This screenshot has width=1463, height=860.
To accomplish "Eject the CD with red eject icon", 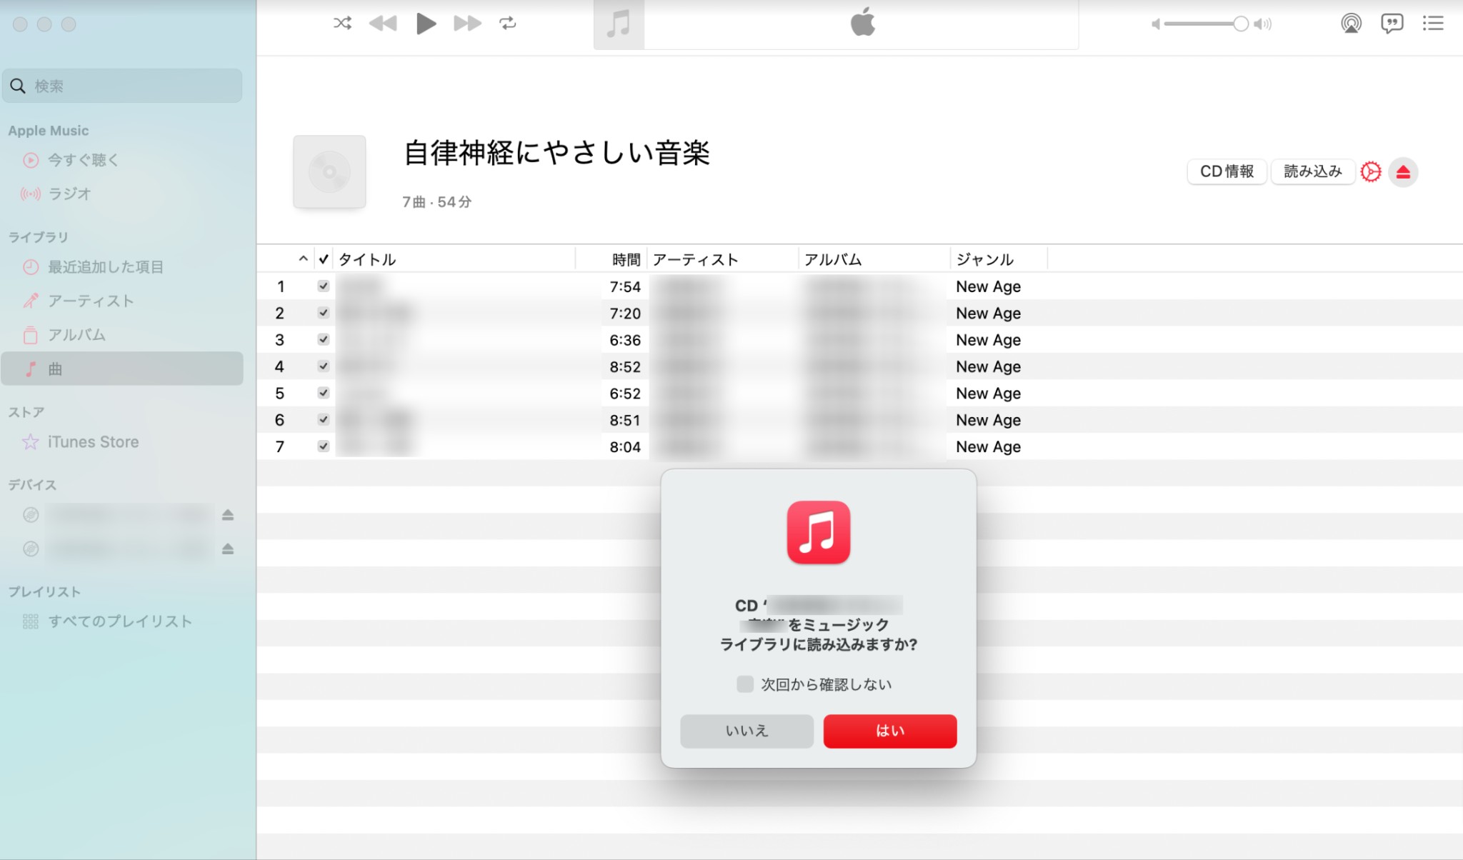I will (x=1403, y=172).
